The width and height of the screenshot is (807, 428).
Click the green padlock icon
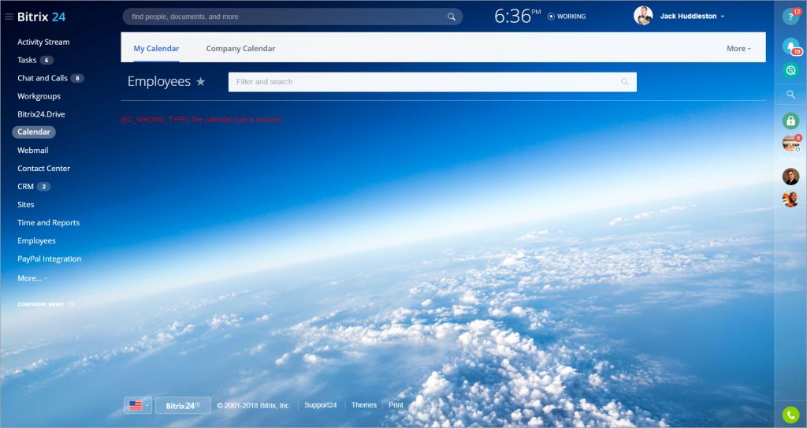[x=790, y=121]
